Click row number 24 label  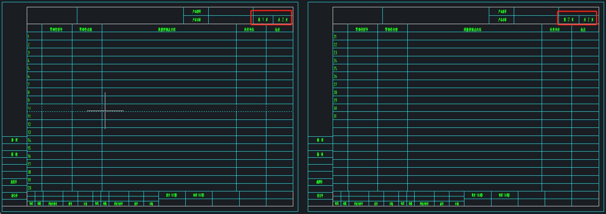coord(335,61)
